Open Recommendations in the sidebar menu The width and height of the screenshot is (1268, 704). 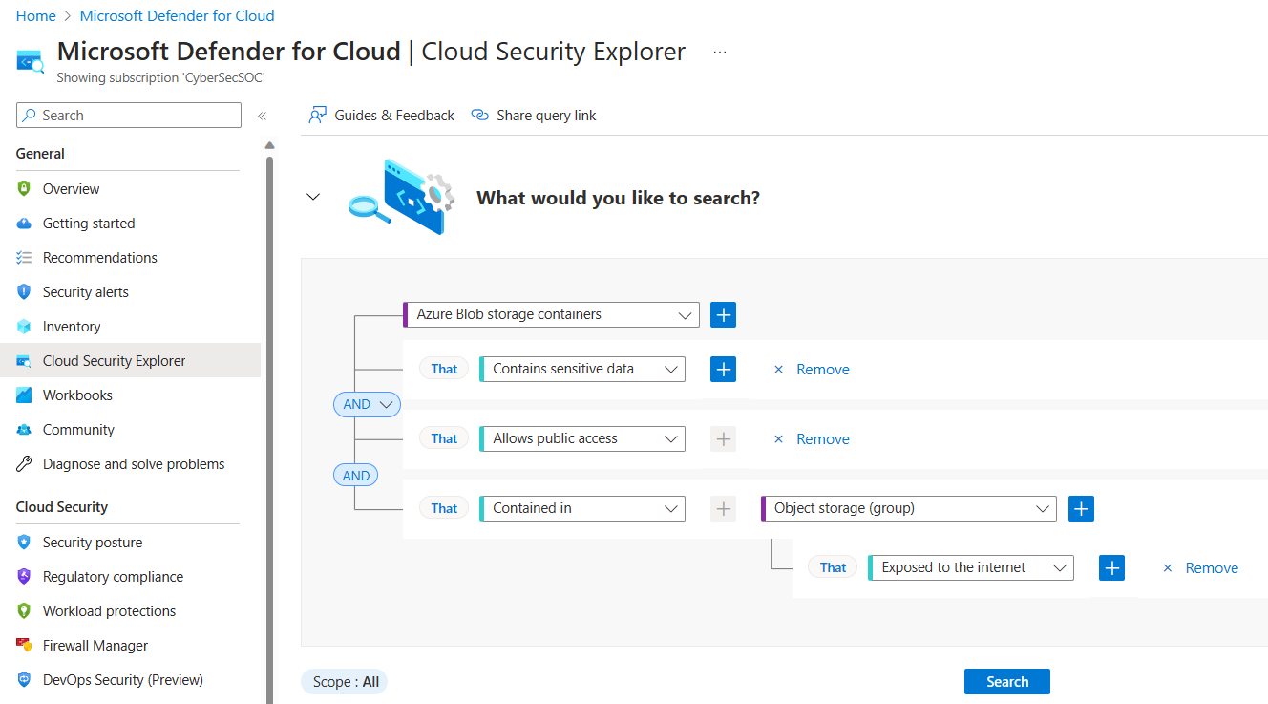tap(99, 258)
